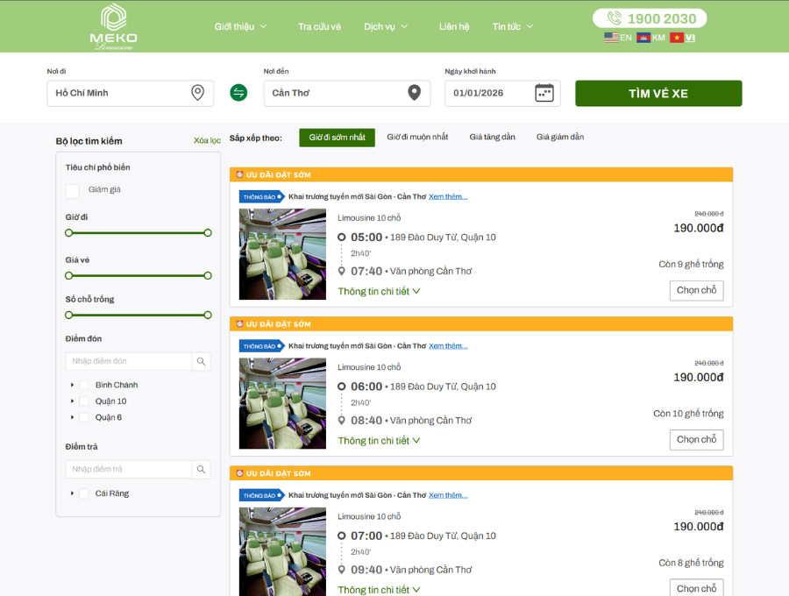Click the MEKO Limousine logo

pos(114,26)
